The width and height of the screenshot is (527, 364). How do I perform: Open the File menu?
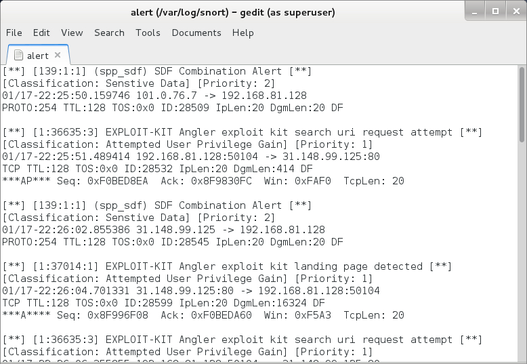[14, 33]
